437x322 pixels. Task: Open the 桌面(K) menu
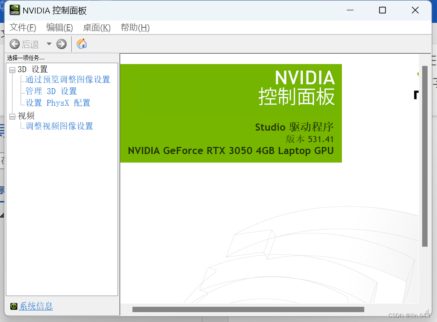pos(97,28)
